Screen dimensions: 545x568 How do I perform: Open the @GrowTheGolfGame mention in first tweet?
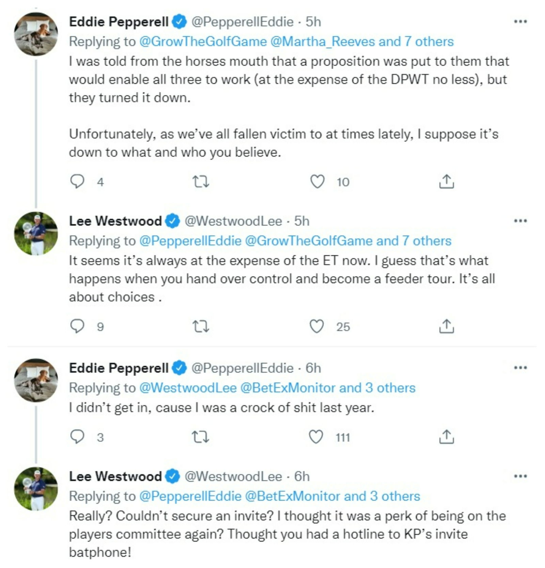pyautogui.click(x=203, y=42)
